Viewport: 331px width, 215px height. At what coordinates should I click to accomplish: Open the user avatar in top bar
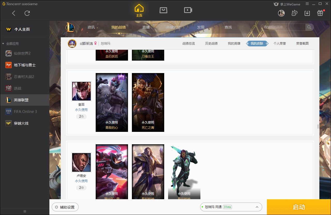281,13
